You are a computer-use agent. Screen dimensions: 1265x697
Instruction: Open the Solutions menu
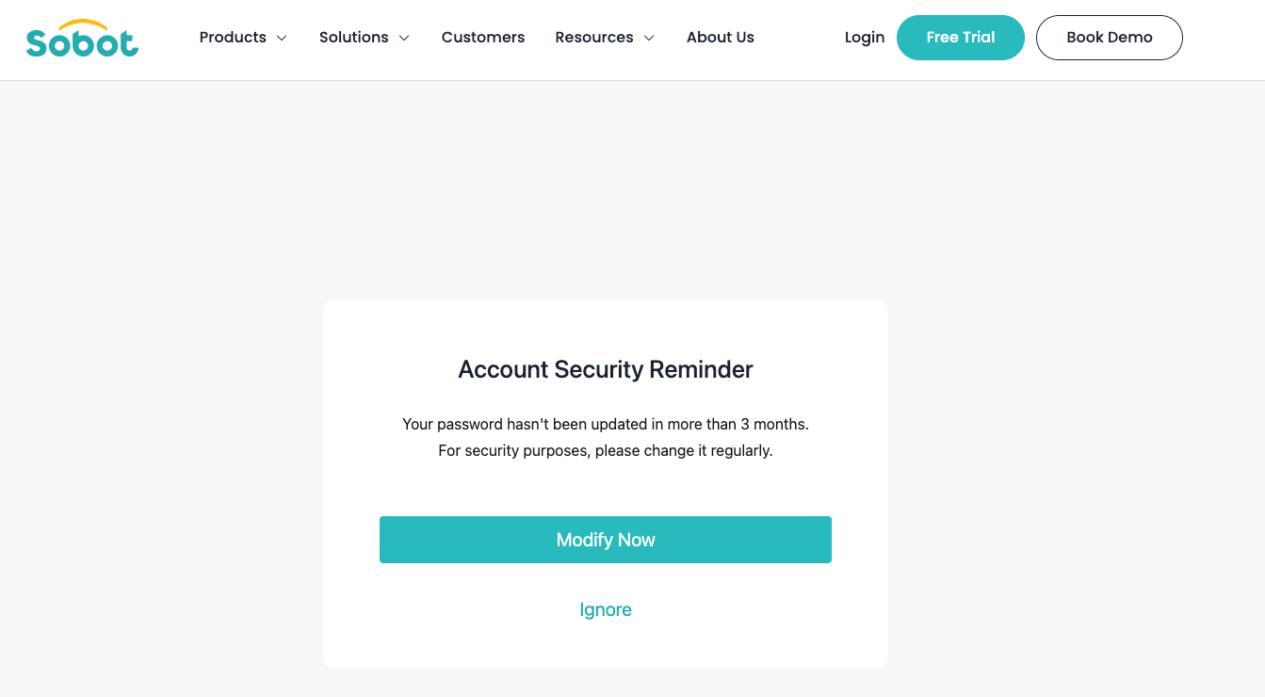[x=353, y=38]
